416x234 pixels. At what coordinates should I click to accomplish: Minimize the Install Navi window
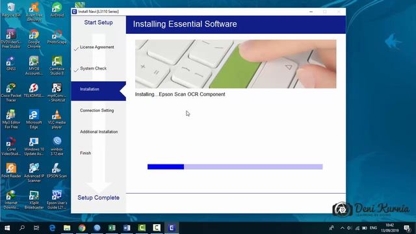pyautogui.click(x=311, y=12)
